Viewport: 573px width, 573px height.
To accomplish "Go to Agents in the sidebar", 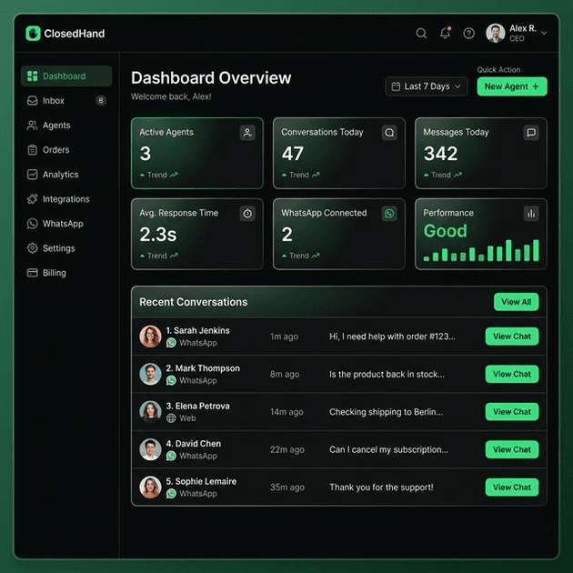I will click(66, 126).
